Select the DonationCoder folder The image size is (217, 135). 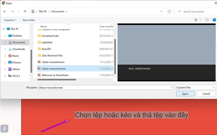(x=50, y=36)
